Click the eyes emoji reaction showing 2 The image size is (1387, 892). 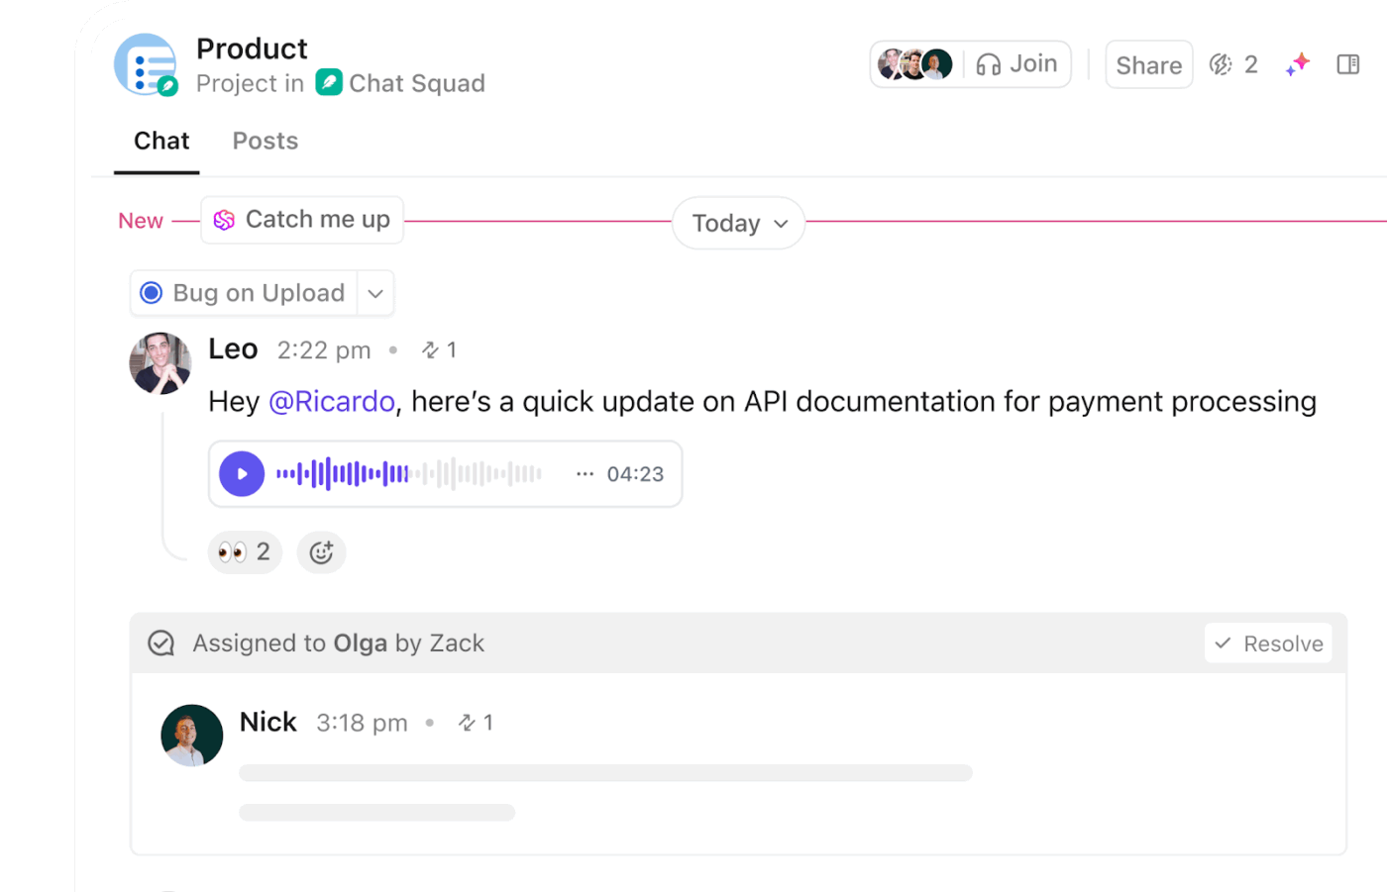click(244, 551)
